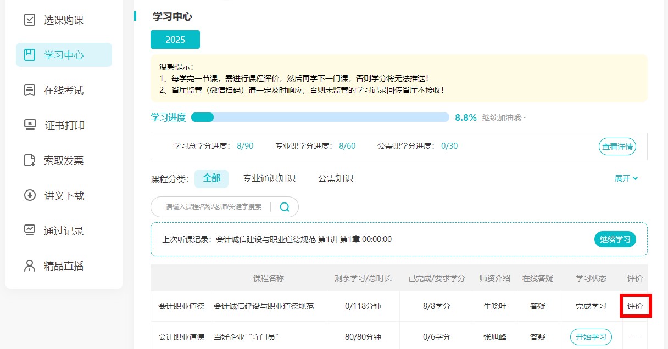Viewport: 668px width, 349px height.
Task: Filter by 专业通识知识 category
Action: [x=269, y=178]
